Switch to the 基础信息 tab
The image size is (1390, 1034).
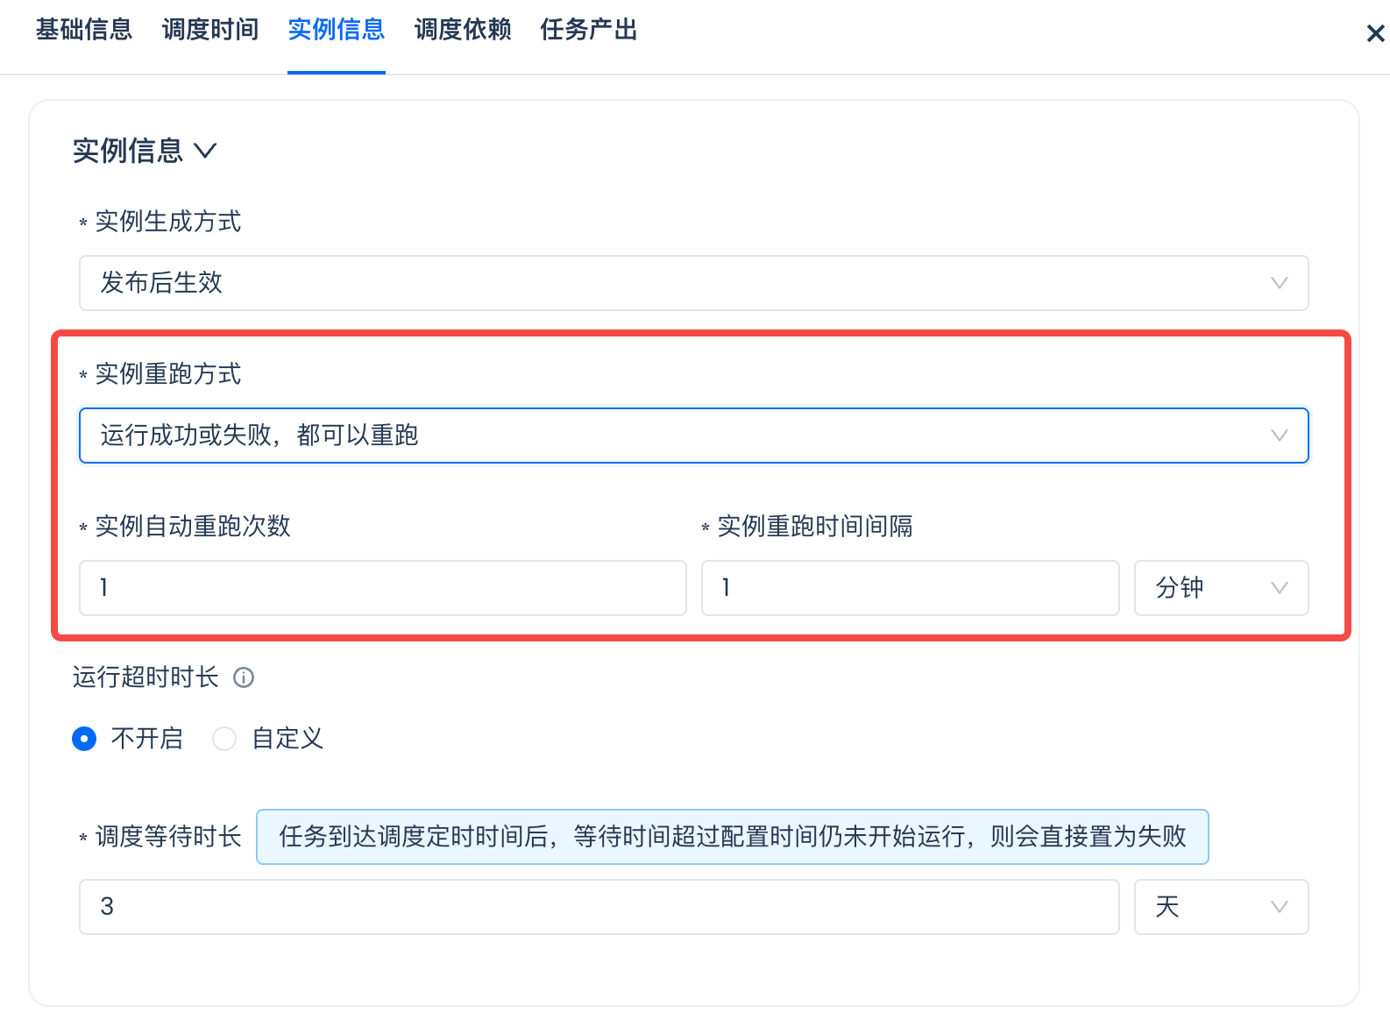click(x=84, y=30)
